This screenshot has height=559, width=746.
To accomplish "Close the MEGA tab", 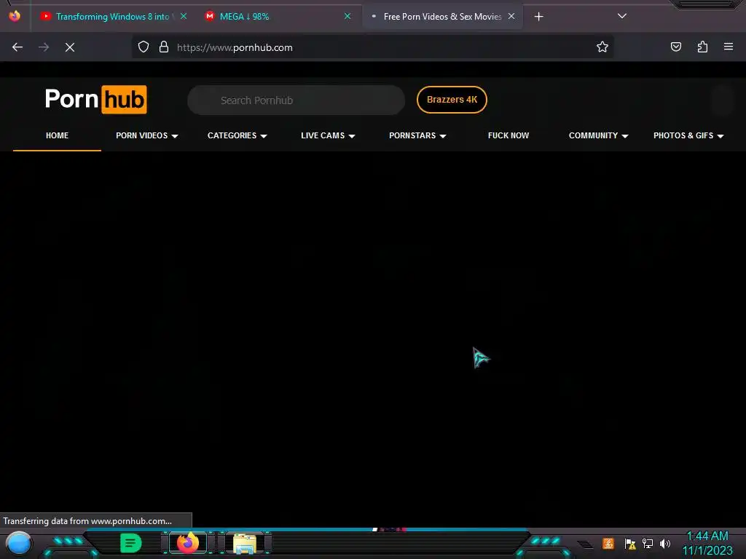I will (348, 16).
